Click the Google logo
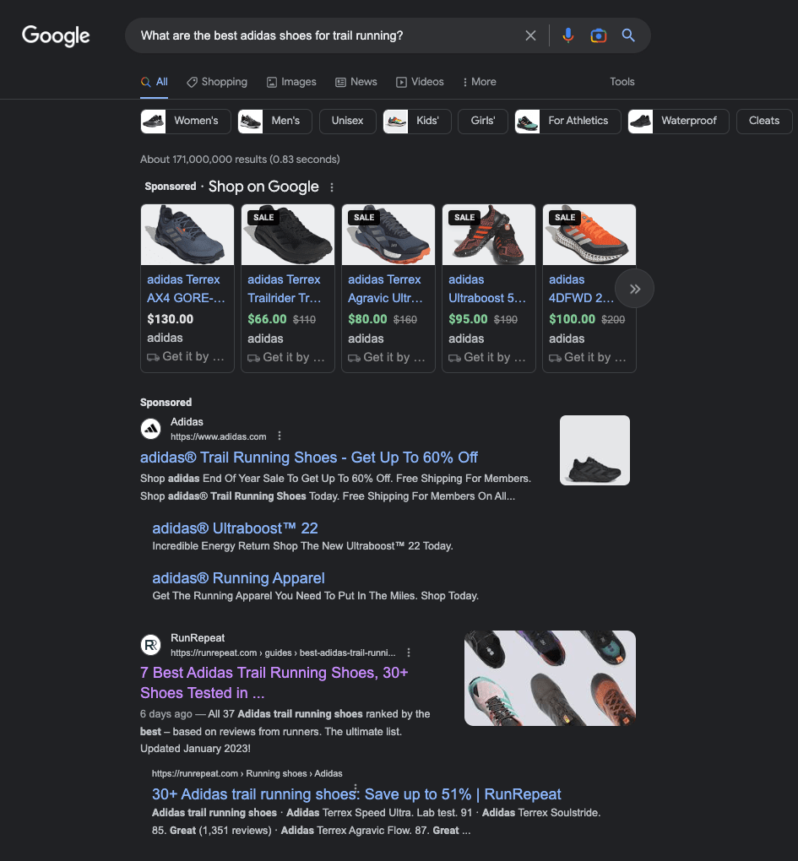 pyautogui.click(x=56, y=35)
